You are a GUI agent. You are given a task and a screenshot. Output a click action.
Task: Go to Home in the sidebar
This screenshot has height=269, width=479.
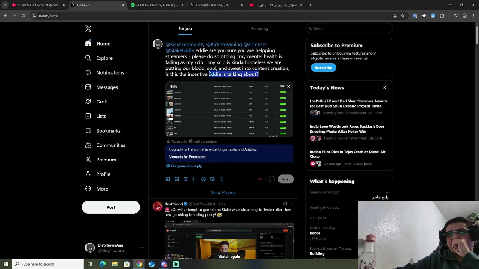pyautogui.click(x=98, y=43)
